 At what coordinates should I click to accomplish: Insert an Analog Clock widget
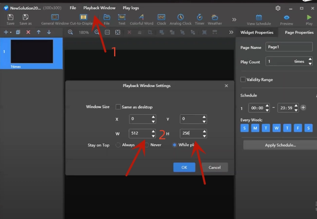181,17
